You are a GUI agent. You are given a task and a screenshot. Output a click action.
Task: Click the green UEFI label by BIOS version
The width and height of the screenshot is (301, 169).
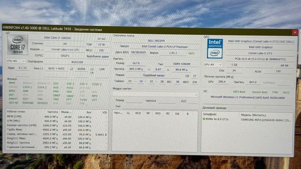click(191, 53)
